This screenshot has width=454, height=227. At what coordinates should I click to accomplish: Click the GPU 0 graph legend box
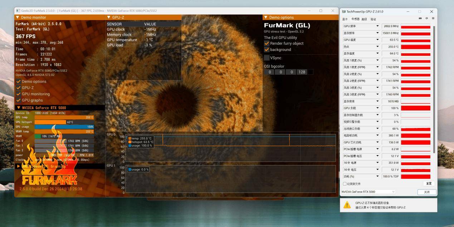[x=141, y=142]
